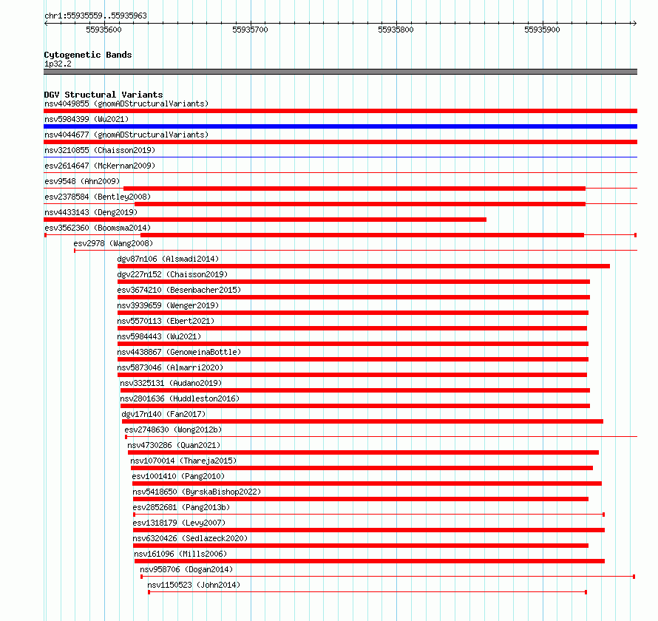Click variant label nsv3210855 (Chaisson2019)
The width and height of the screenshot is (658, 621).
(x=100, y=150)
